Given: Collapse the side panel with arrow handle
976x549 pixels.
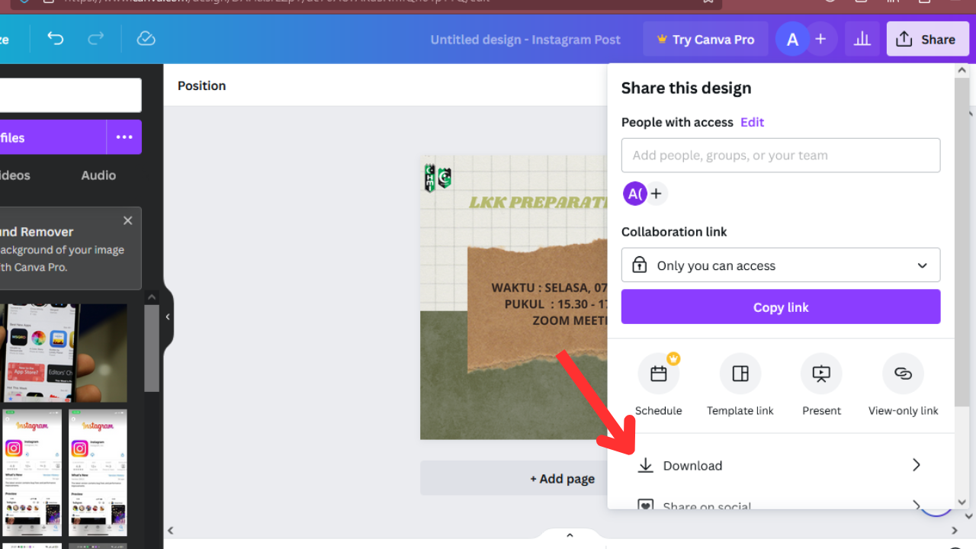Looking at the screenshot, I should [x=168, y=316].
